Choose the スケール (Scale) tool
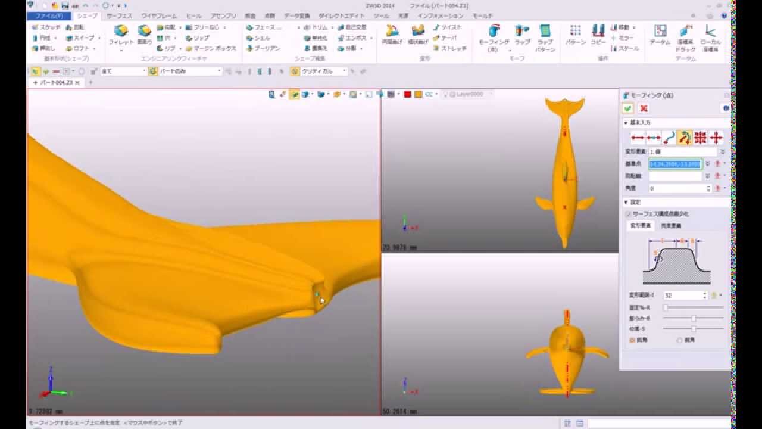Screen dimensions: 762x429 click(625, 48)
